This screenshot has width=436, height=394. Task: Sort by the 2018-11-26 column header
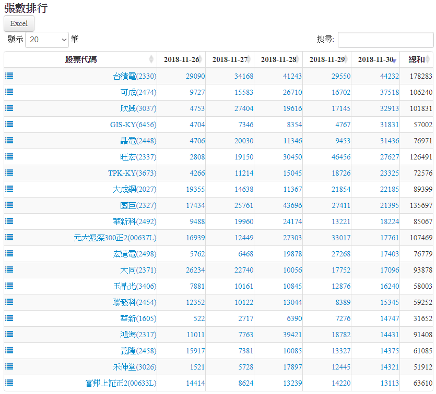[181, 59]
